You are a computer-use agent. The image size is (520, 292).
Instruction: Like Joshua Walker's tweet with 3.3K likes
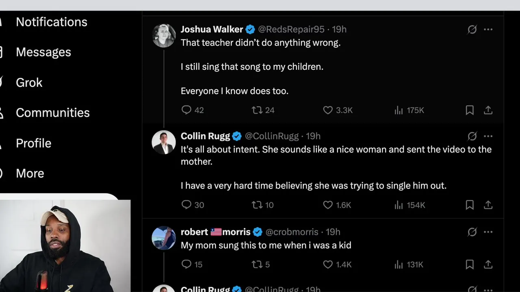328,110
